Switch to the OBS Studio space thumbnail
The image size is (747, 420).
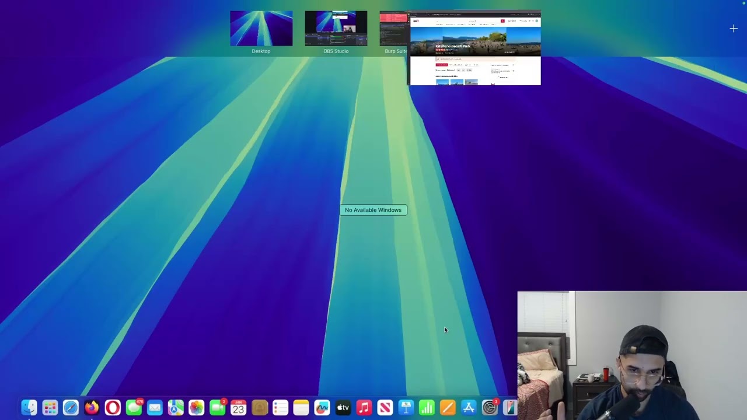(336, 29)
